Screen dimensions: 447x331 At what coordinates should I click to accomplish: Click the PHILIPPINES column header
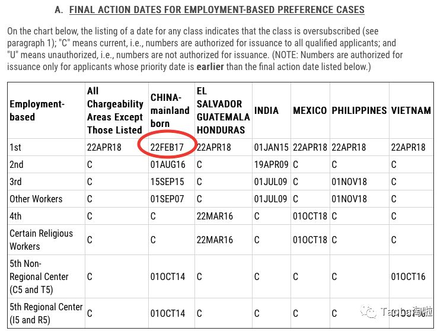tap(359, 111)
